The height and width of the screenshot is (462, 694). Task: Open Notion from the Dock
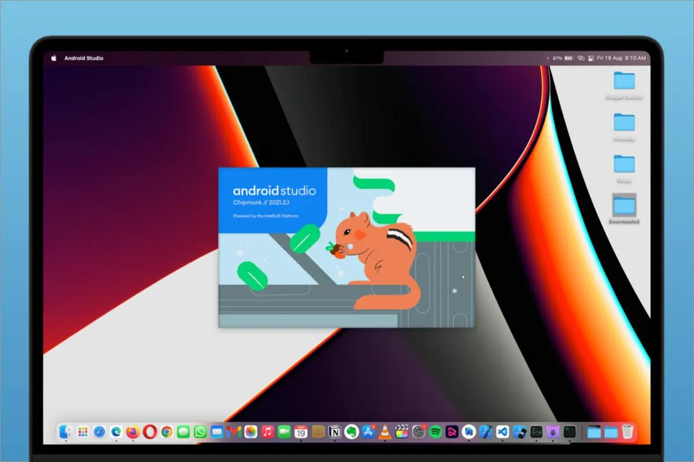(x=335, y=431)
